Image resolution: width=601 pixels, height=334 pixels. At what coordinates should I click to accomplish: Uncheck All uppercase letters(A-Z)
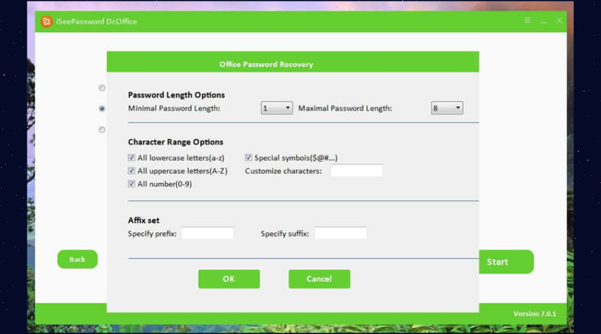click(132, 170)
